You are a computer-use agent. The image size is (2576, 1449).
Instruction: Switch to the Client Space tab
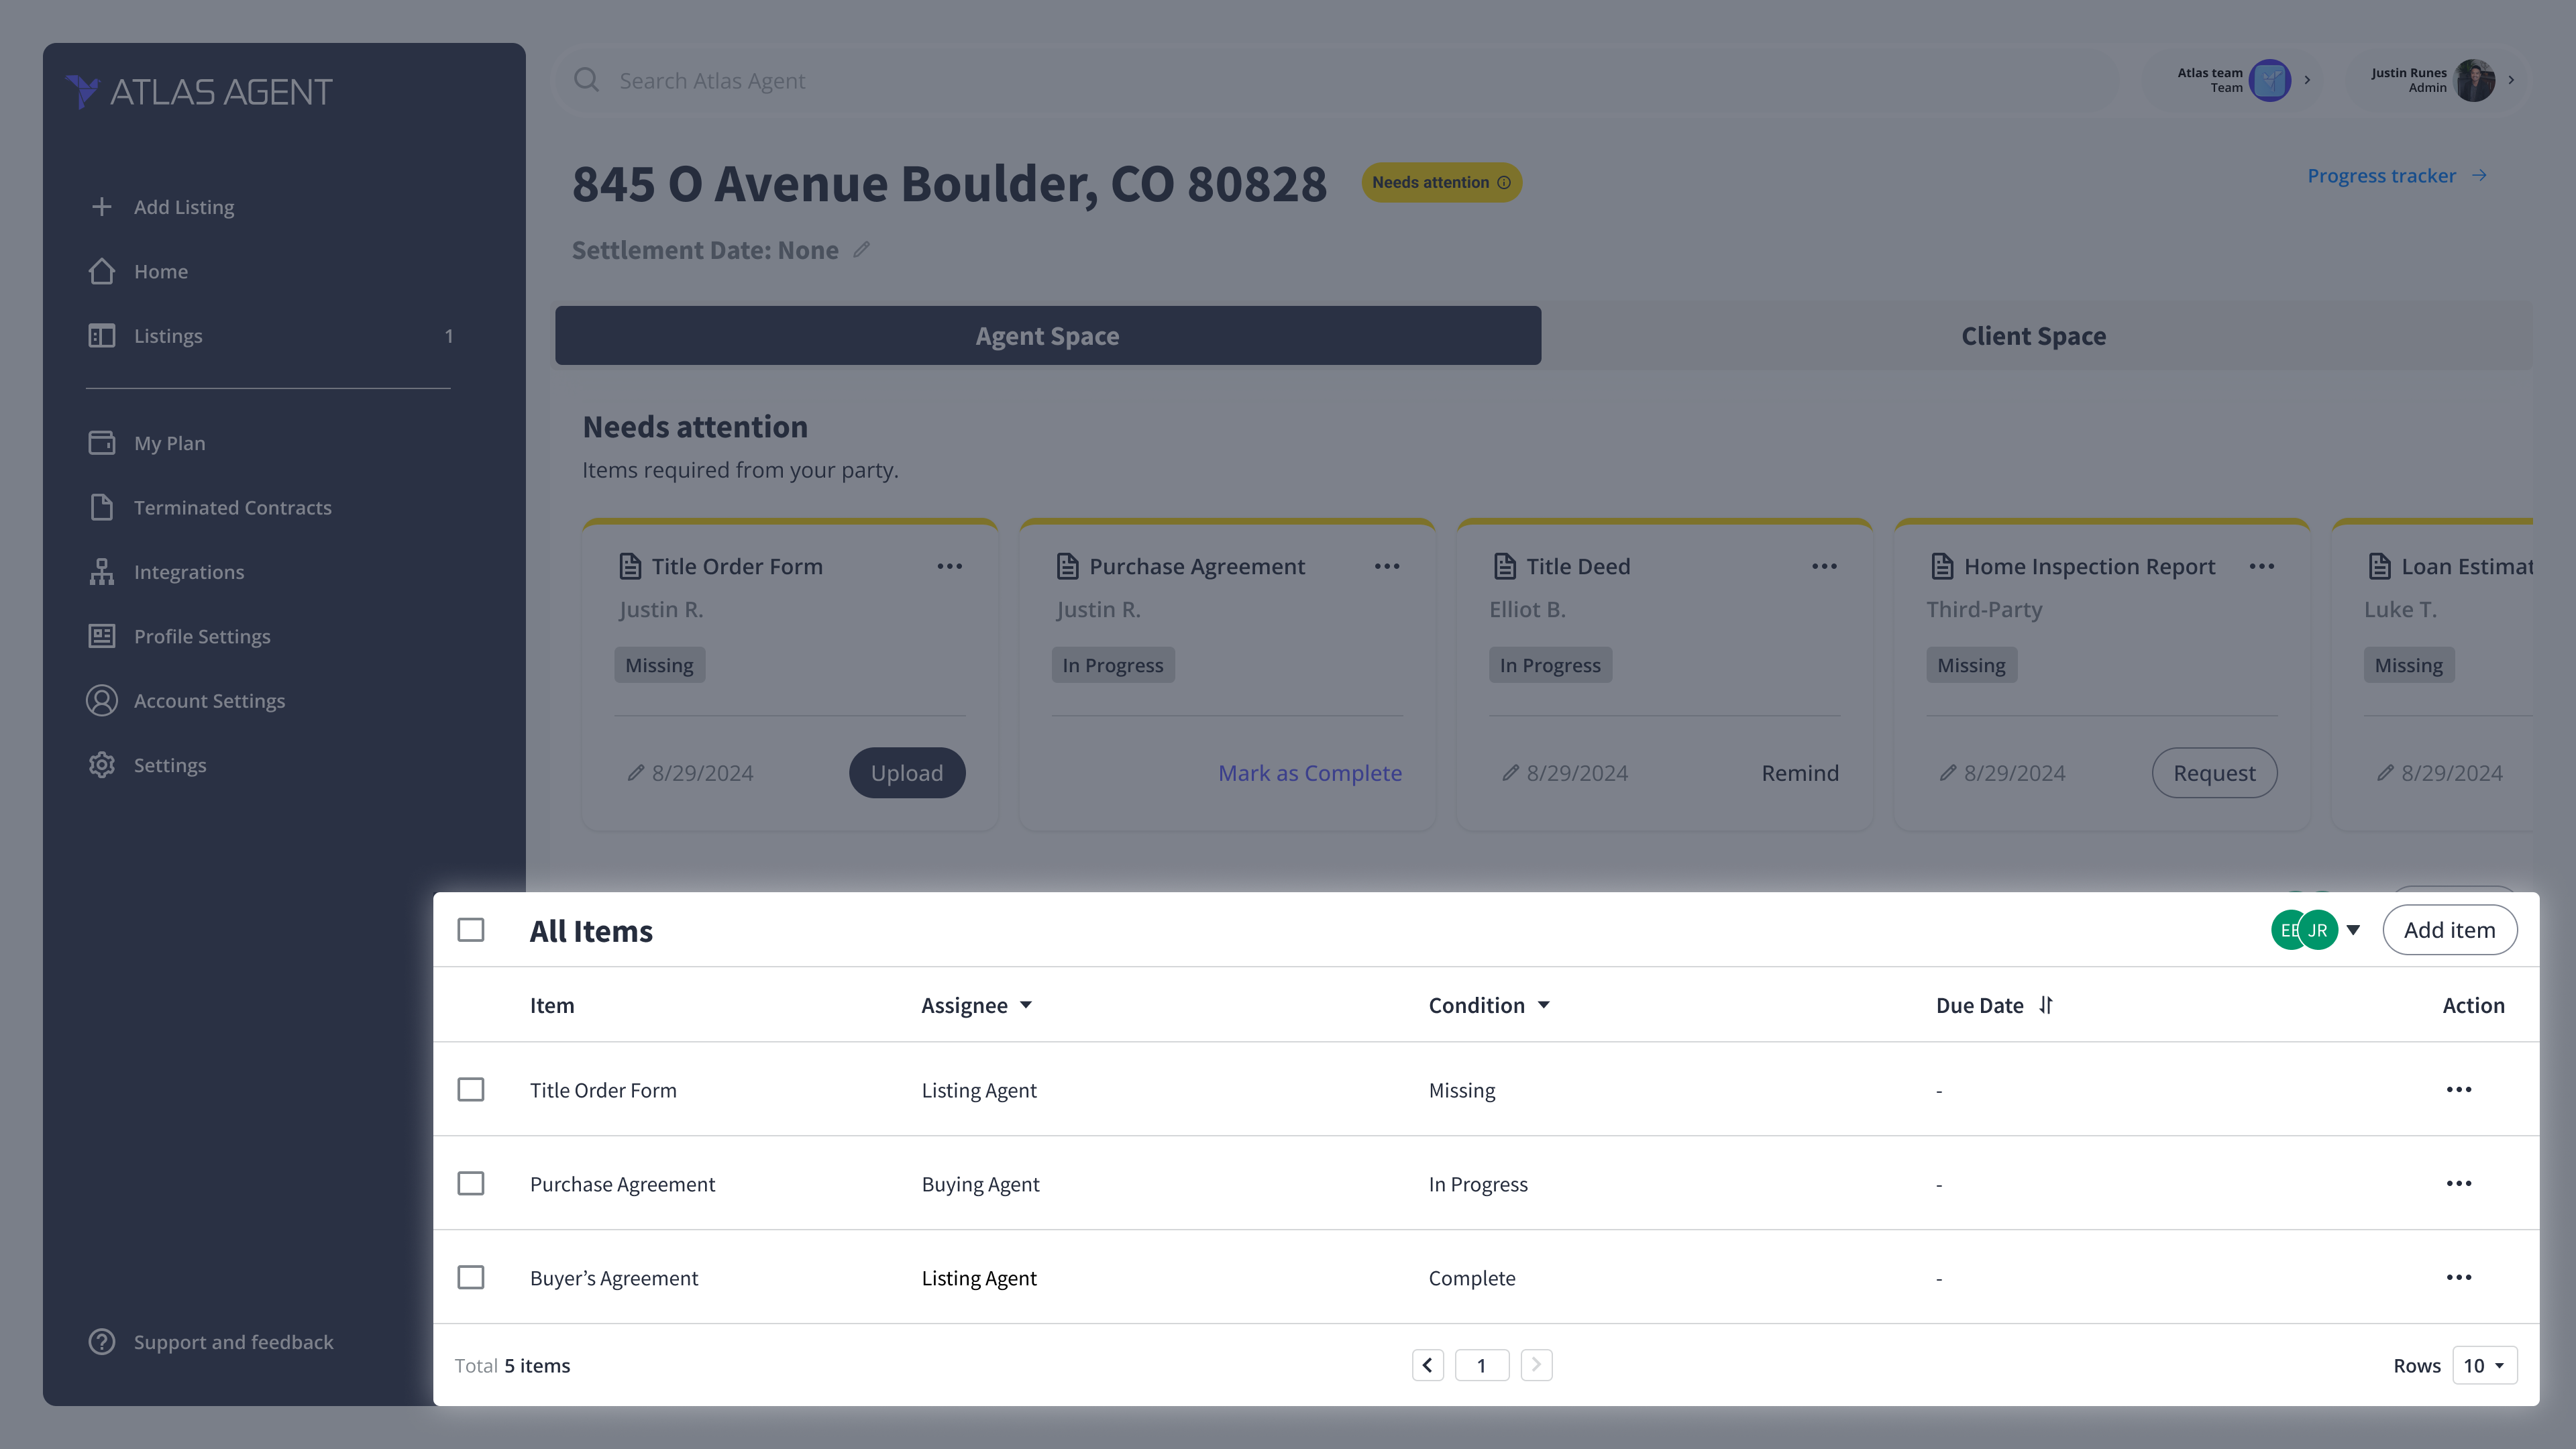point(2033,336)
